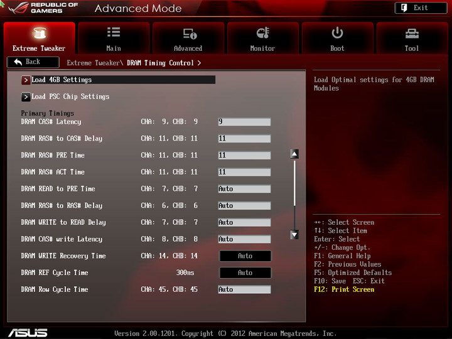Click the F10: Save ESC: Exit hint
This screenshot has height=339, width=452.
[x=349, y=281]
